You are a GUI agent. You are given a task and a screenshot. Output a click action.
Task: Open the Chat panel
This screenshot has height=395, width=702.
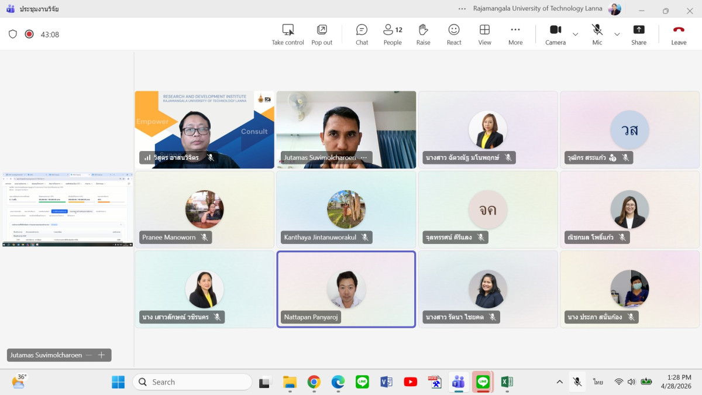point(362,34)
